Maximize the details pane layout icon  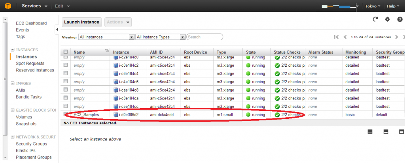pyautogui.click(x=402, y=132)
